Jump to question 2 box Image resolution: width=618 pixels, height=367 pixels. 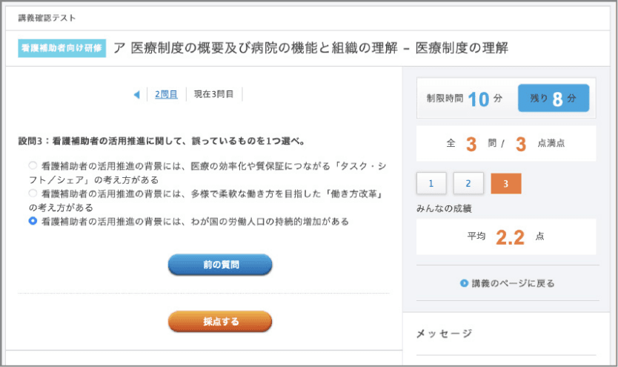click(468, 183)
